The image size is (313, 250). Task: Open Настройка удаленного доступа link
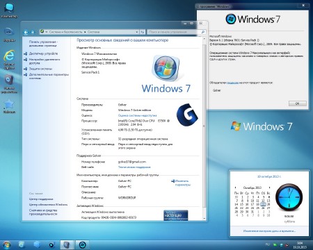pyautogui.click(x=45, y=61)
